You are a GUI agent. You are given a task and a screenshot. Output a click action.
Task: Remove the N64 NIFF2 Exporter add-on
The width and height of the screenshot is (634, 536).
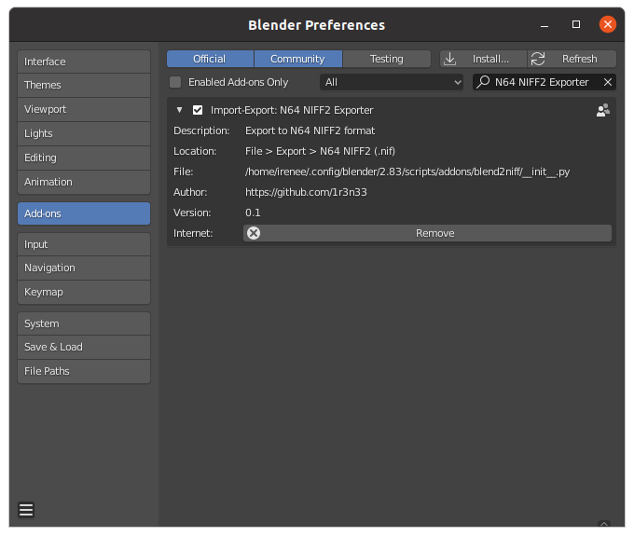(x=427, y=233)
